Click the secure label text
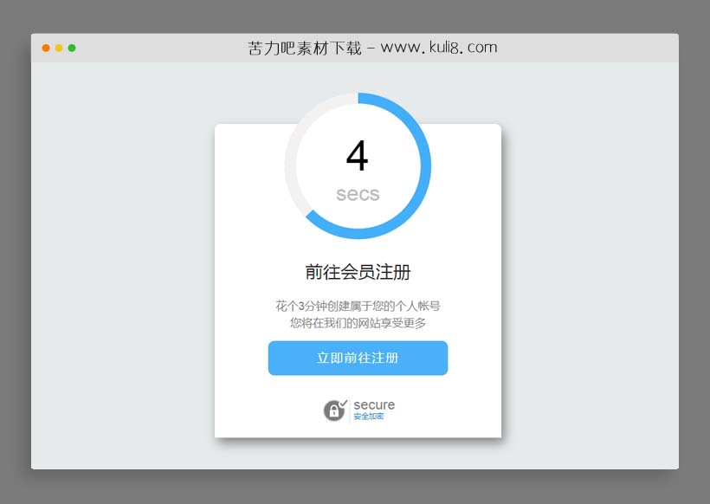The height and width of the screenshot is (504, 710). coord(374,404)
